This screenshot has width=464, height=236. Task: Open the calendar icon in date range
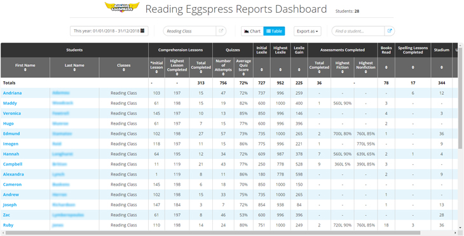[142, 31]
